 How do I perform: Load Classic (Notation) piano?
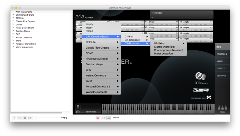(168, 47)
